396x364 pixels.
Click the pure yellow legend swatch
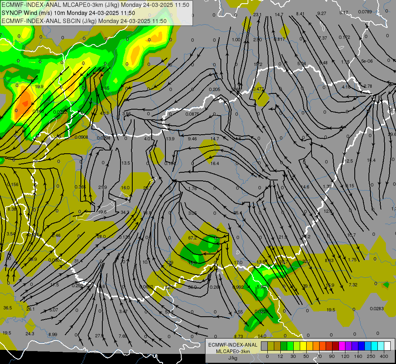[303, 346]
